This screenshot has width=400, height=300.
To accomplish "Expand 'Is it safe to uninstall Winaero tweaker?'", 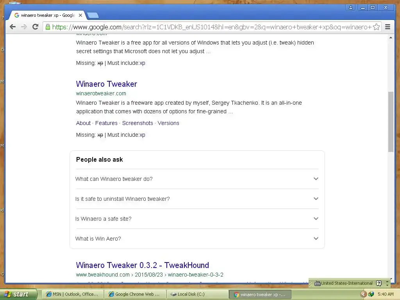I will tap(197, 199).
